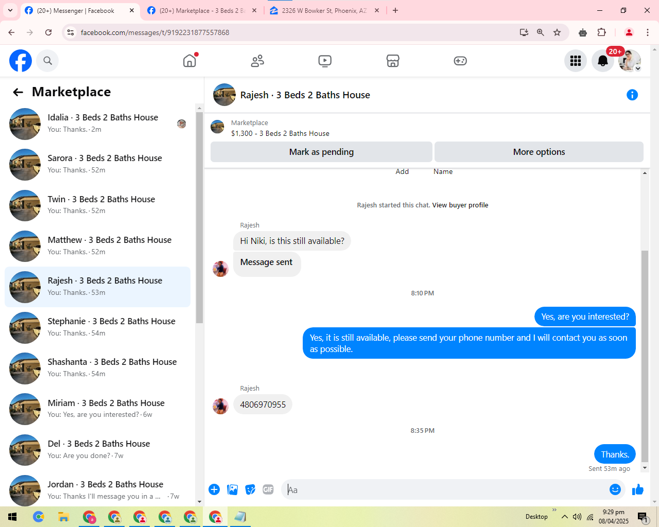Image resolution: width=659 pixels, height=527 pixels.
Task: Click conversation list scrollbar
Action: (x=200, y=218)
